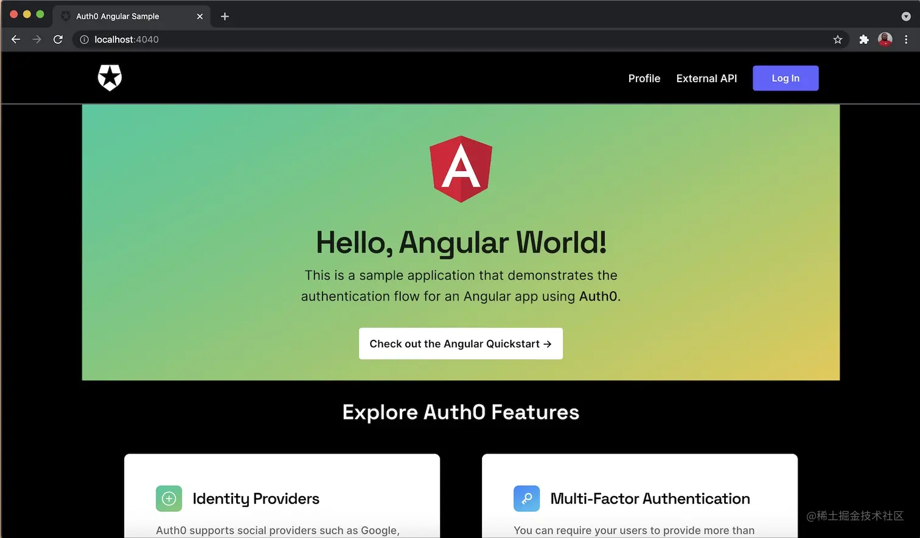This screenshot has width=920, height=538.
Task: Open the Profile menu item
Action: point(644,78)
